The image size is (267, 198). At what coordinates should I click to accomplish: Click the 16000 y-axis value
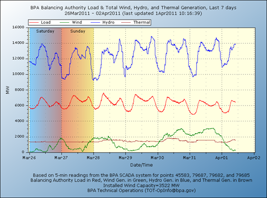[x=19, y=27]
